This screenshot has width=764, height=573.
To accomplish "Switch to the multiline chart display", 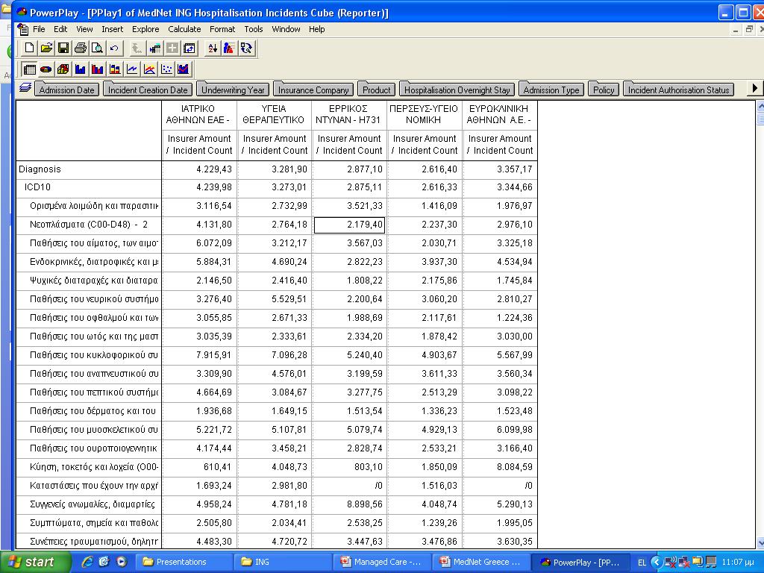I will point(149,69).
